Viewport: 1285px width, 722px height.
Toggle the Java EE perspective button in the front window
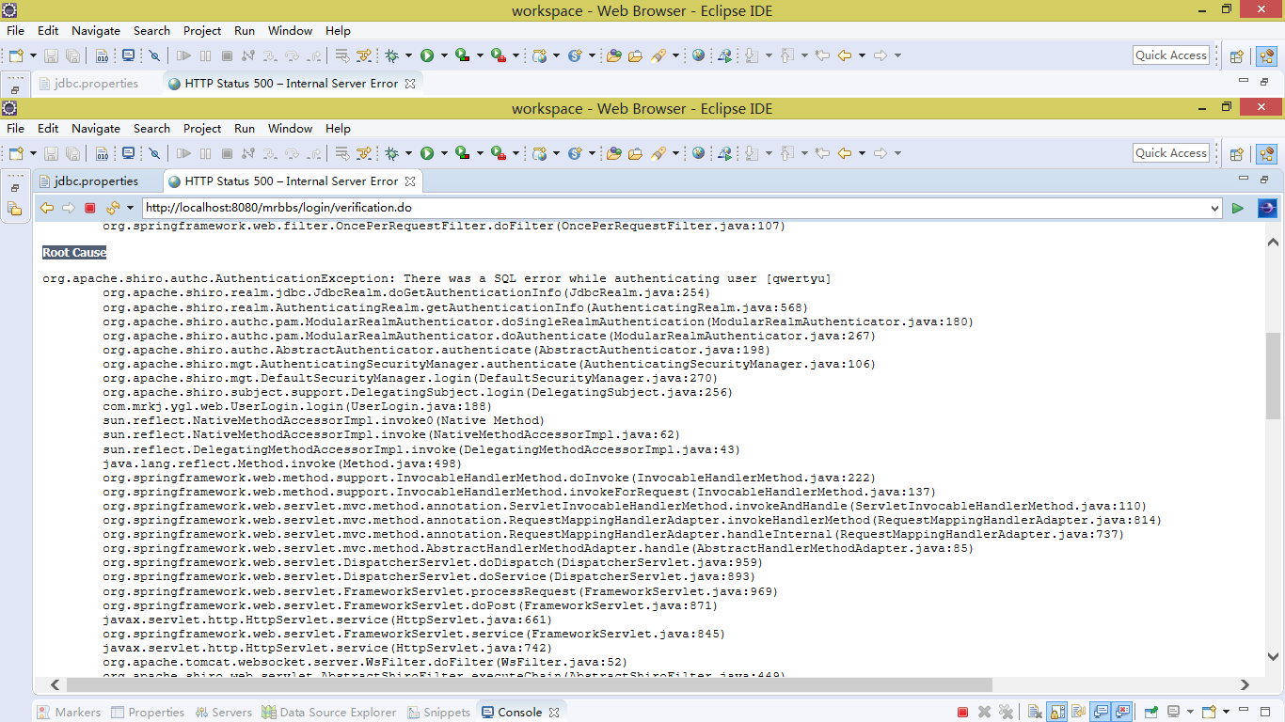tap(1266, 153)
